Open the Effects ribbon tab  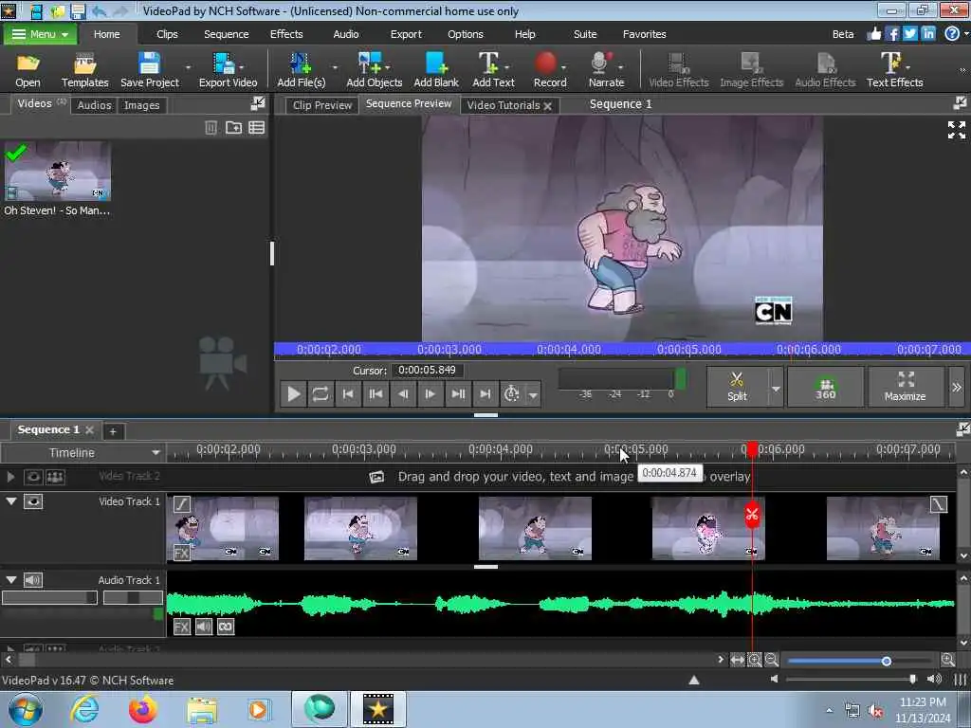point(286,34)
